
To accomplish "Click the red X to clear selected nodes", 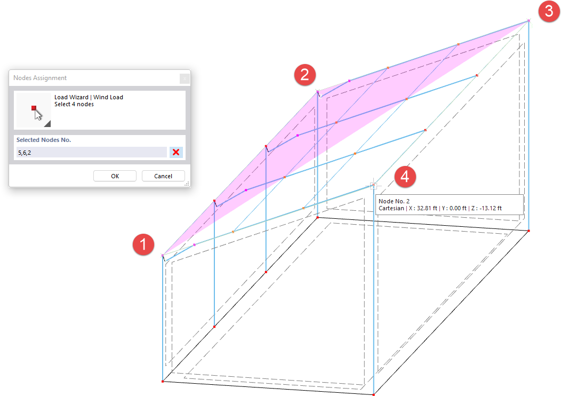I will point(175,152).
